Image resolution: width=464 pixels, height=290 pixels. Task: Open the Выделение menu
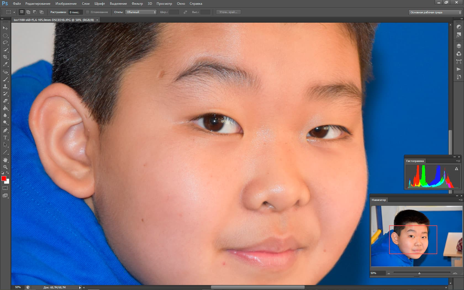pyautogui.click(x=118, y=4)
